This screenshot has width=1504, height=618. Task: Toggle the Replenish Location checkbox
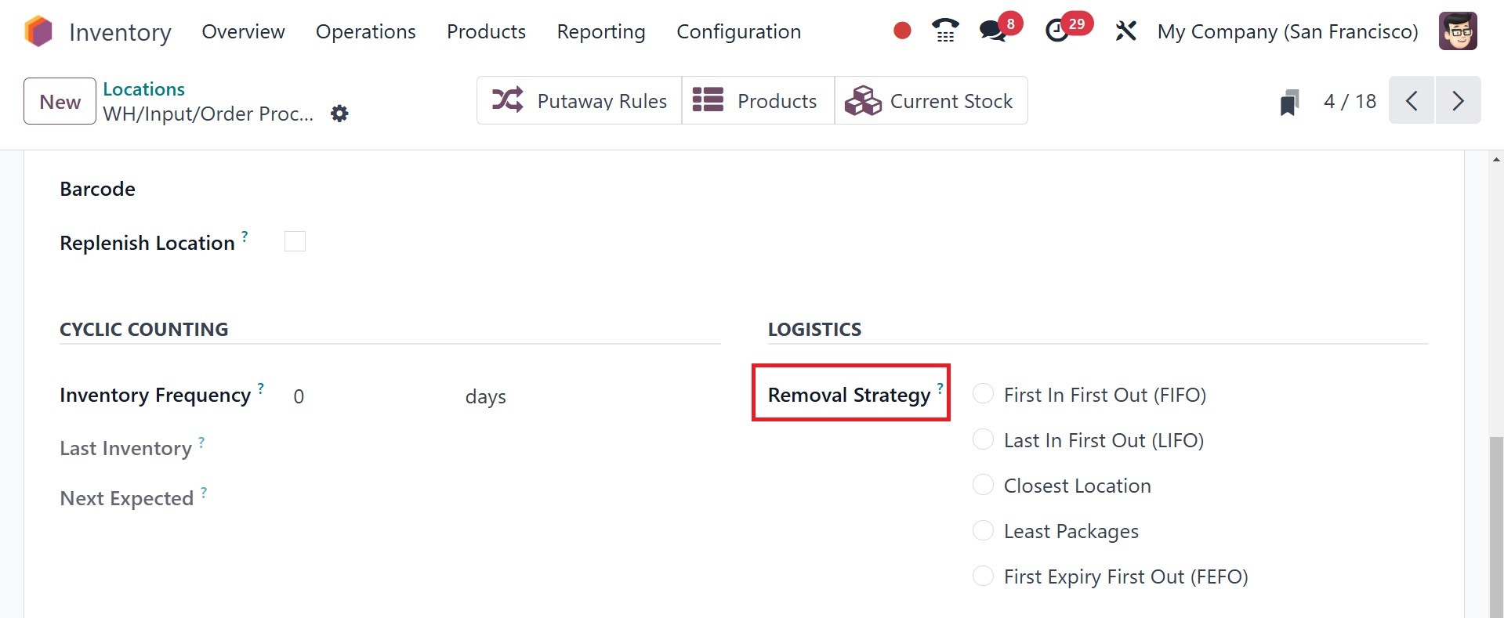(295, 242)
